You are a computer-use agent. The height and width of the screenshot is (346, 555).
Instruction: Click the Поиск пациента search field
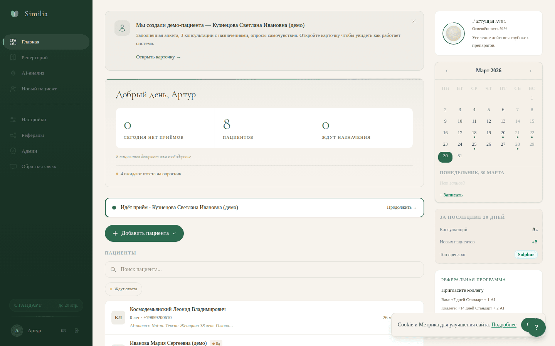pos(264,269)
